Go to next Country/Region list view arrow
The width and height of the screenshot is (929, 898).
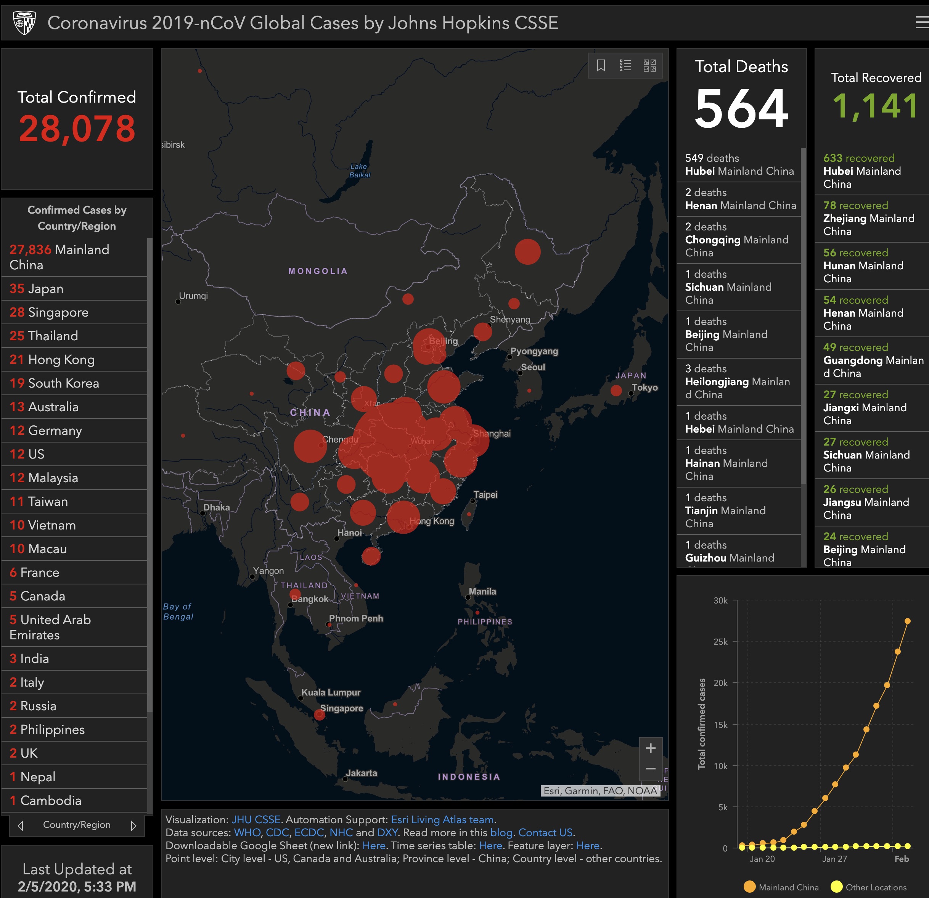(133, 826)
